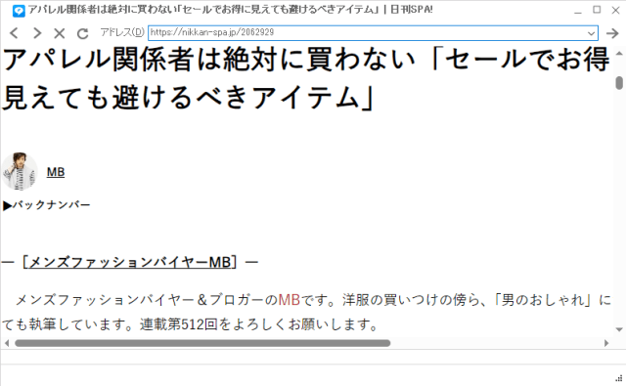
Task: Click the red MB link in paragraph
Action: coord(290,300)
